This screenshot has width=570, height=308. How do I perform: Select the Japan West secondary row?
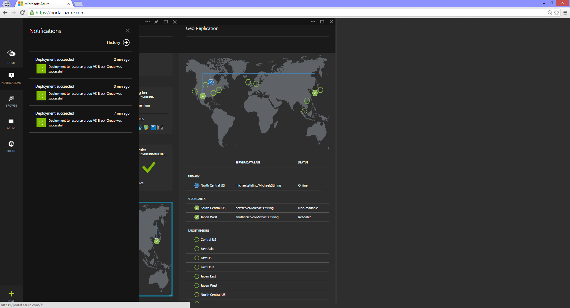(257, 217)
